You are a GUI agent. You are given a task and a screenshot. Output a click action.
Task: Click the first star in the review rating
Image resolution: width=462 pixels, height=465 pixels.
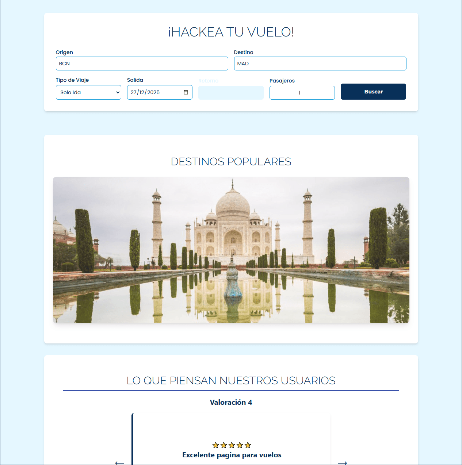tap(215, 445)
